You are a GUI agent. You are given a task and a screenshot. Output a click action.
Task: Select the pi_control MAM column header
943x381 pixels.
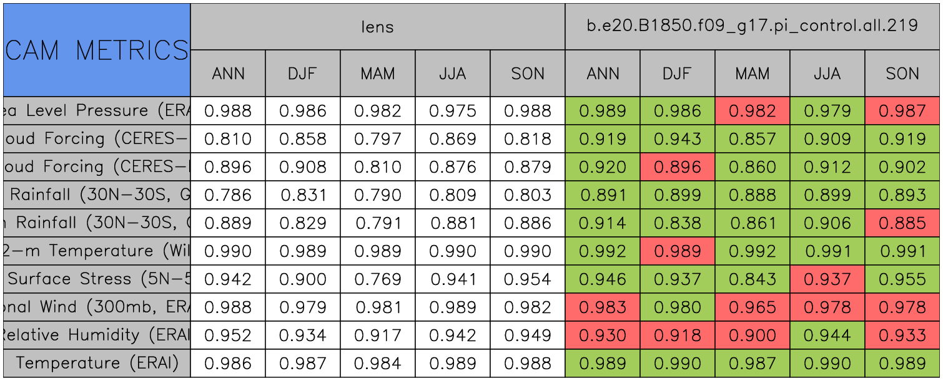point(752,74)
